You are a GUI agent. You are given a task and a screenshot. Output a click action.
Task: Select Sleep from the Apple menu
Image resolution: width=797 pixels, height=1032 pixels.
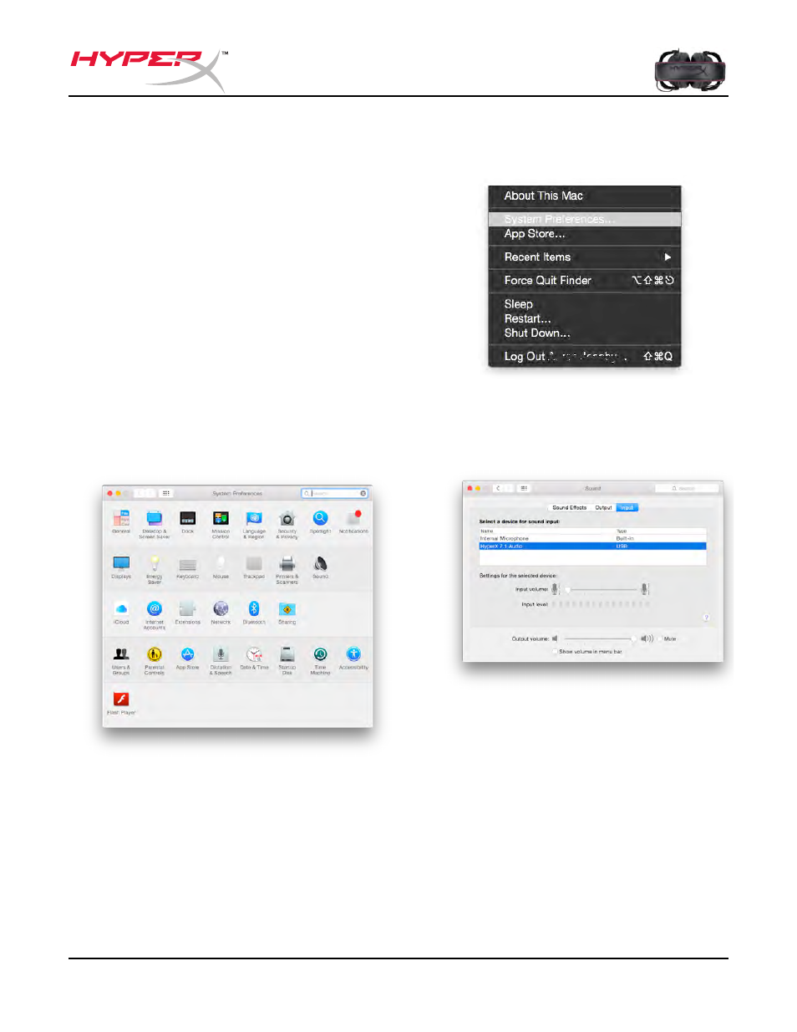pos(585,304)
